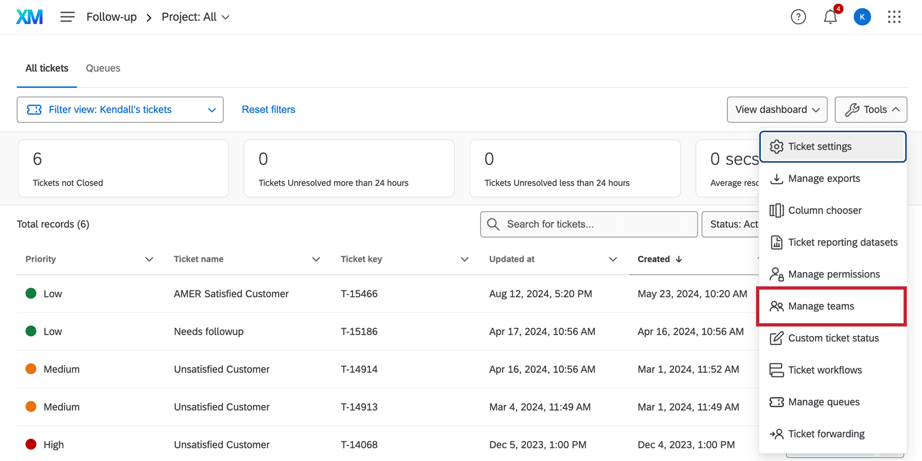This screenshot has width=922, height=461.
Task: Sort by Created column arrow
Action: click(x=678, y=259)
